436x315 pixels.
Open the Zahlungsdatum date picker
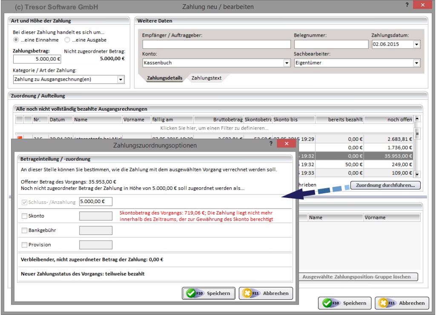coord(416,44)
